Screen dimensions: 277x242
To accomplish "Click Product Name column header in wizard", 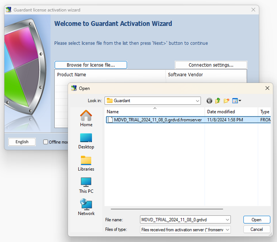I will 110,75.
